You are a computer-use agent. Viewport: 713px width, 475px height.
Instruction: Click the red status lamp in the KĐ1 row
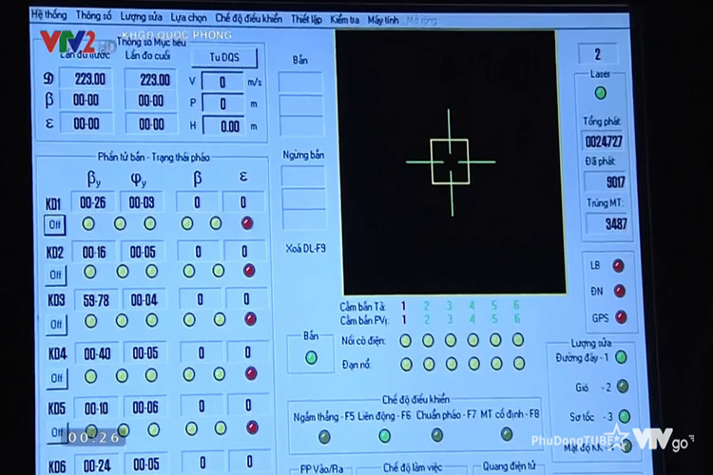(x=248, y=223)
